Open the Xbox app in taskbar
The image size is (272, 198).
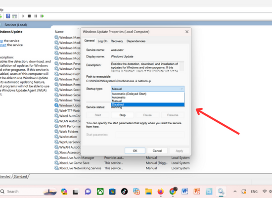[100, 192]
